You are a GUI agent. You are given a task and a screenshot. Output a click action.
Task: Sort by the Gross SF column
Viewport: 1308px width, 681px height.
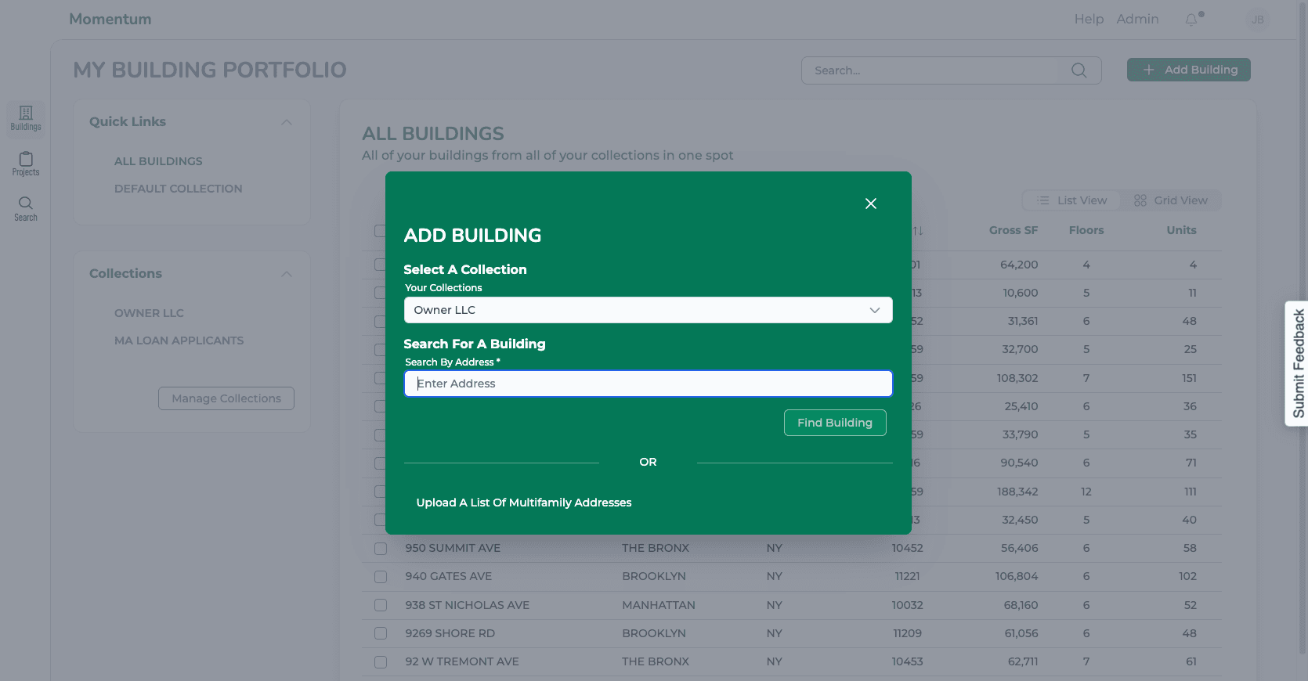pos(1014,230)
